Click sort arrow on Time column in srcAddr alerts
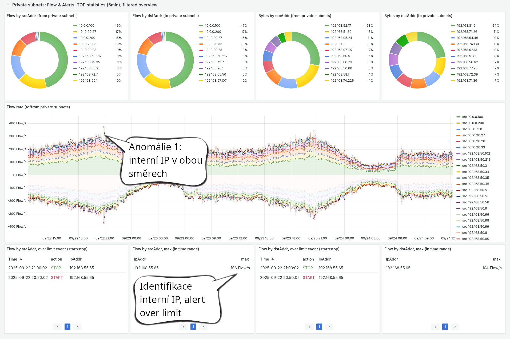The image size is (510, 339). [21, 259]
